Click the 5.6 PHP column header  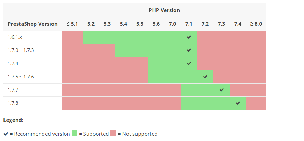(156, 24)
